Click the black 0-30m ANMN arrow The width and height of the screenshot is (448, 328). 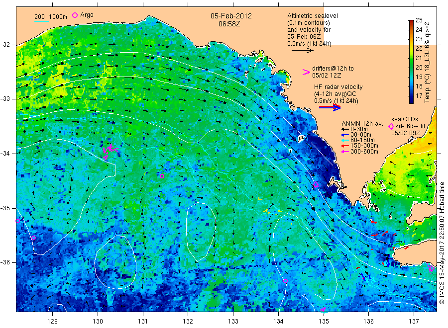345,129
